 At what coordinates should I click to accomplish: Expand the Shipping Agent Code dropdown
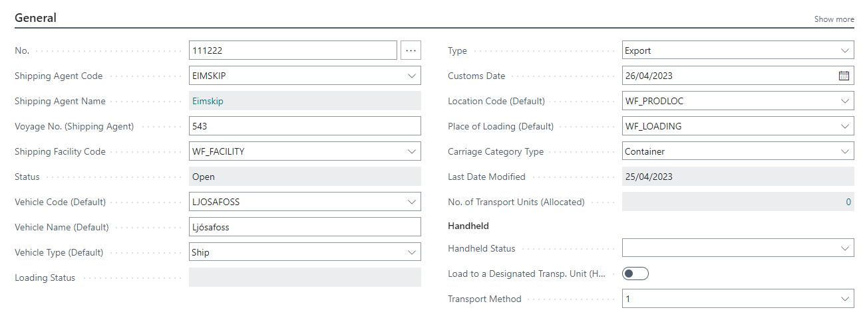(x=411, y=76)
